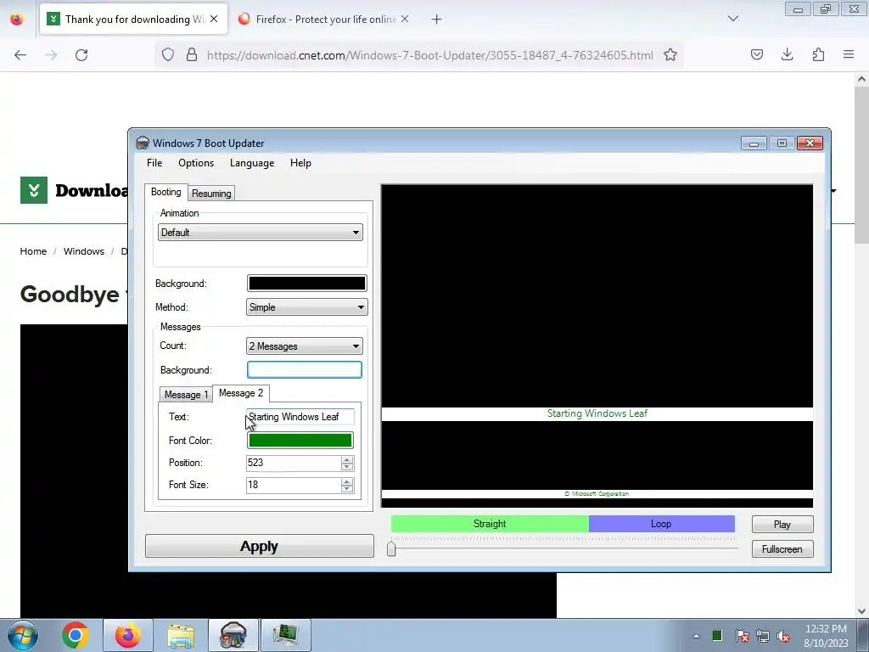Close the 'Thank you for downloading' tab
Screen dimensions: 869x652
[x=214, y=19]
